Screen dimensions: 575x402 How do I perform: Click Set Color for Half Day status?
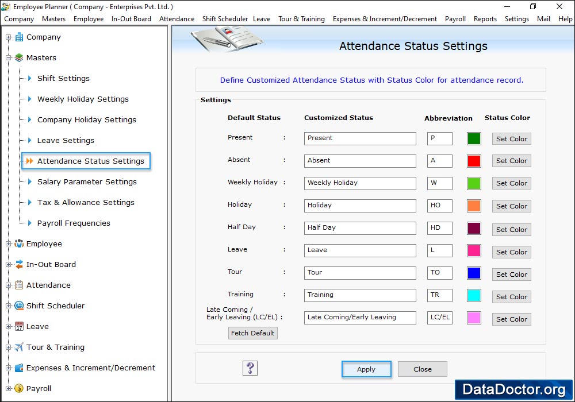coord(512,230)
